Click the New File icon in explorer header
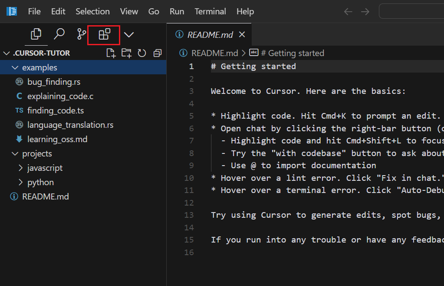Image resolution: width=444 pixels, height=286 pixels. pos(111,53)
